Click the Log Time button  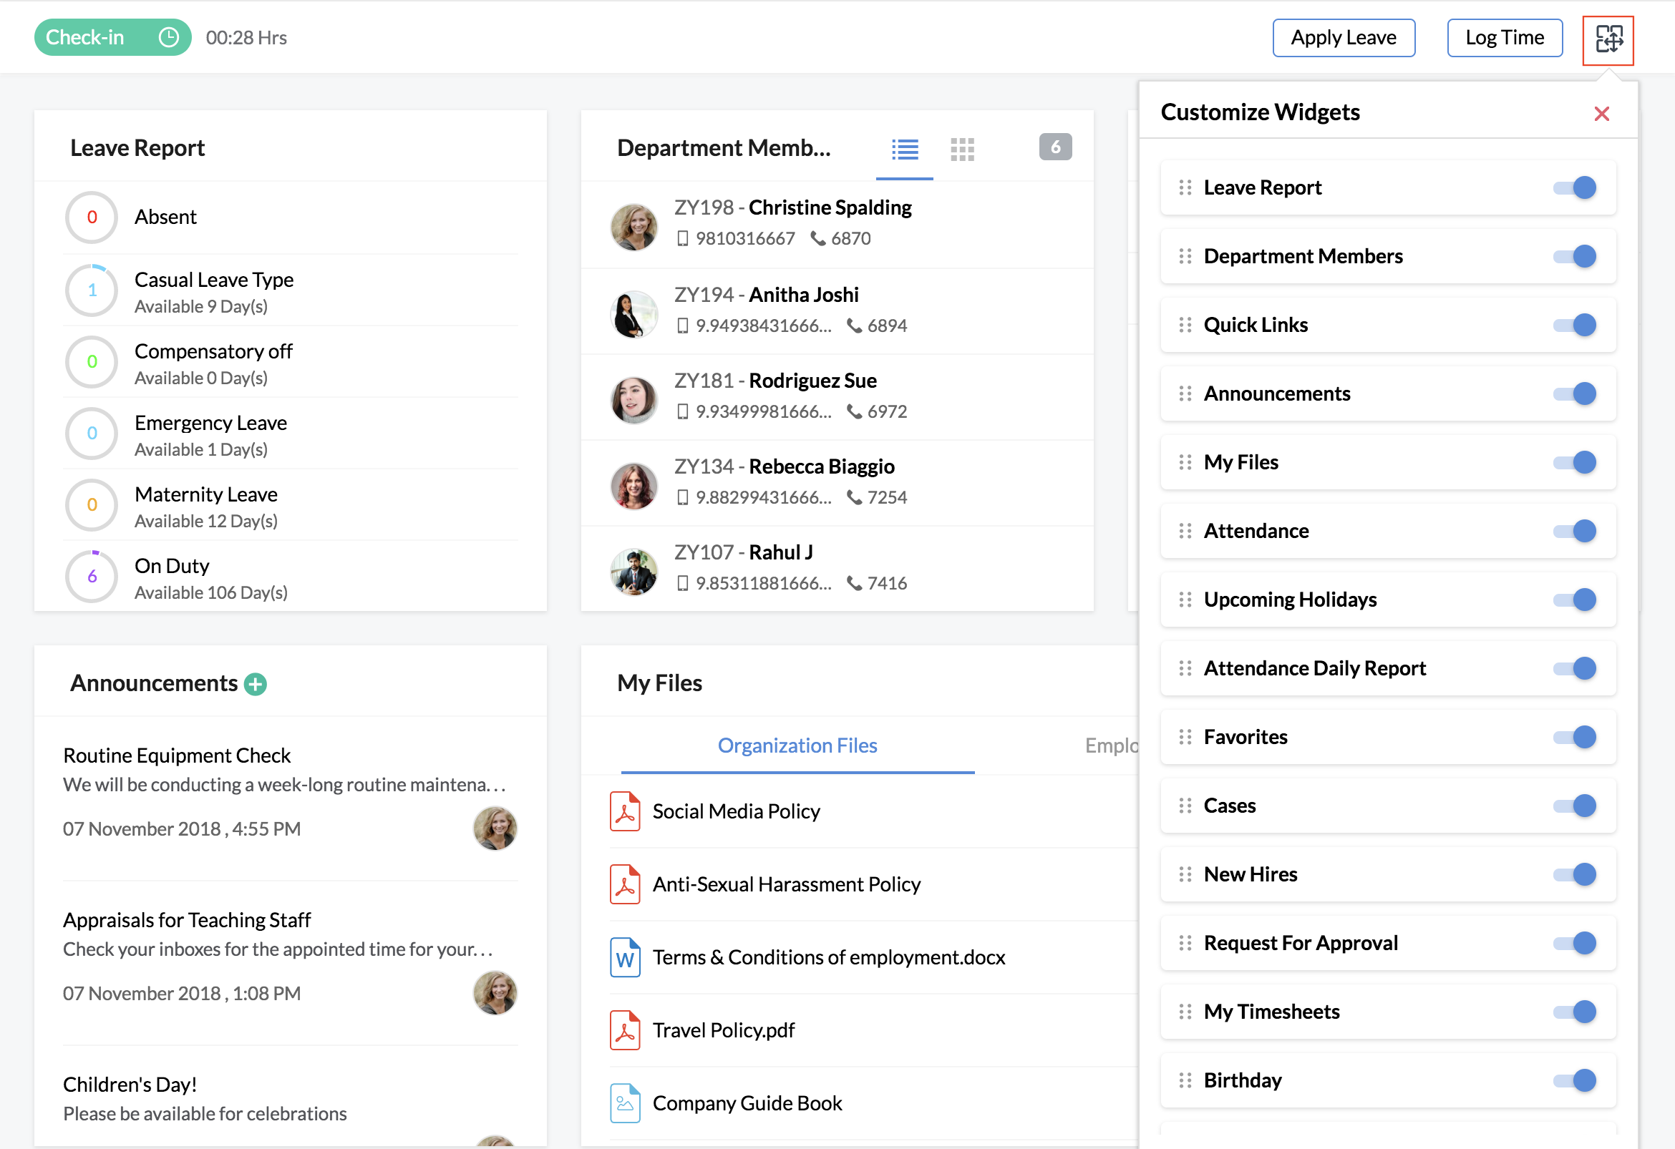click(x=1504, y=37)
